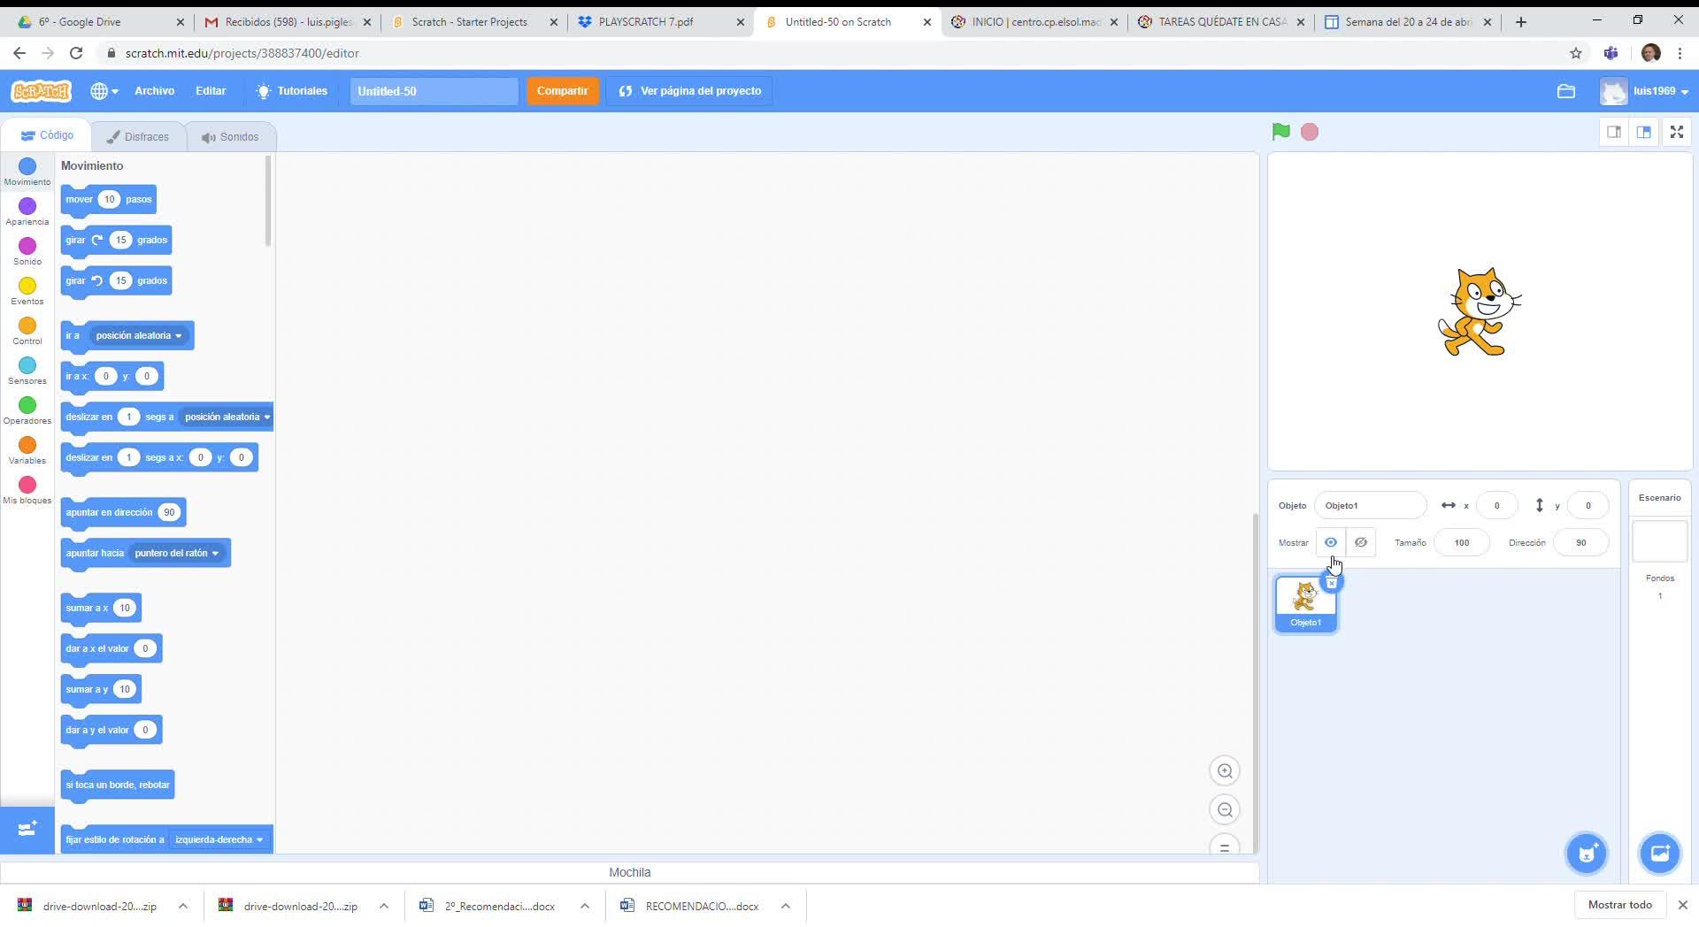Zoom out the code workspace

coord(1225,810)
